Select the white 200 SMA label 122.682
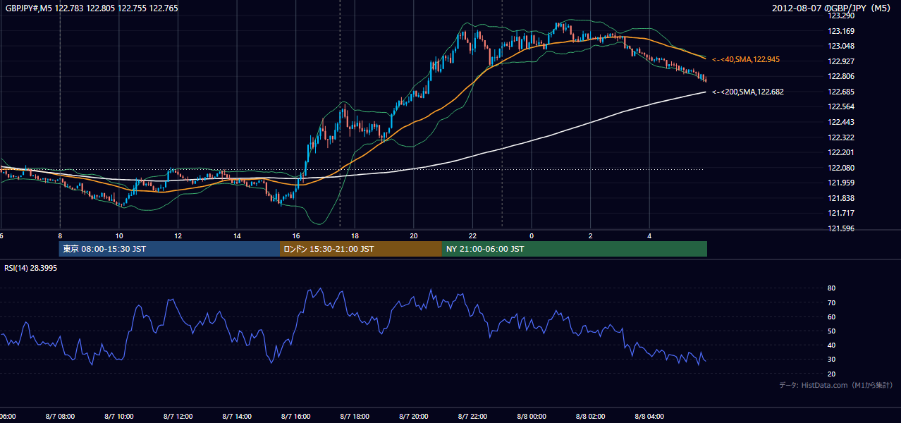This screenshot has height=423, width=901. (748, 92)
